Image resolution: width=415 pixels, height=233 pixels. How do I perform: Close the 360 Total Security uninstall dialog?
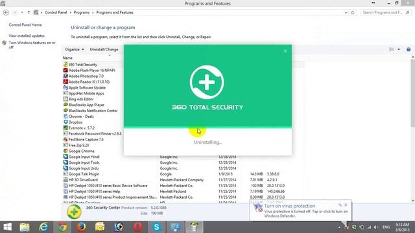[285, 51]
